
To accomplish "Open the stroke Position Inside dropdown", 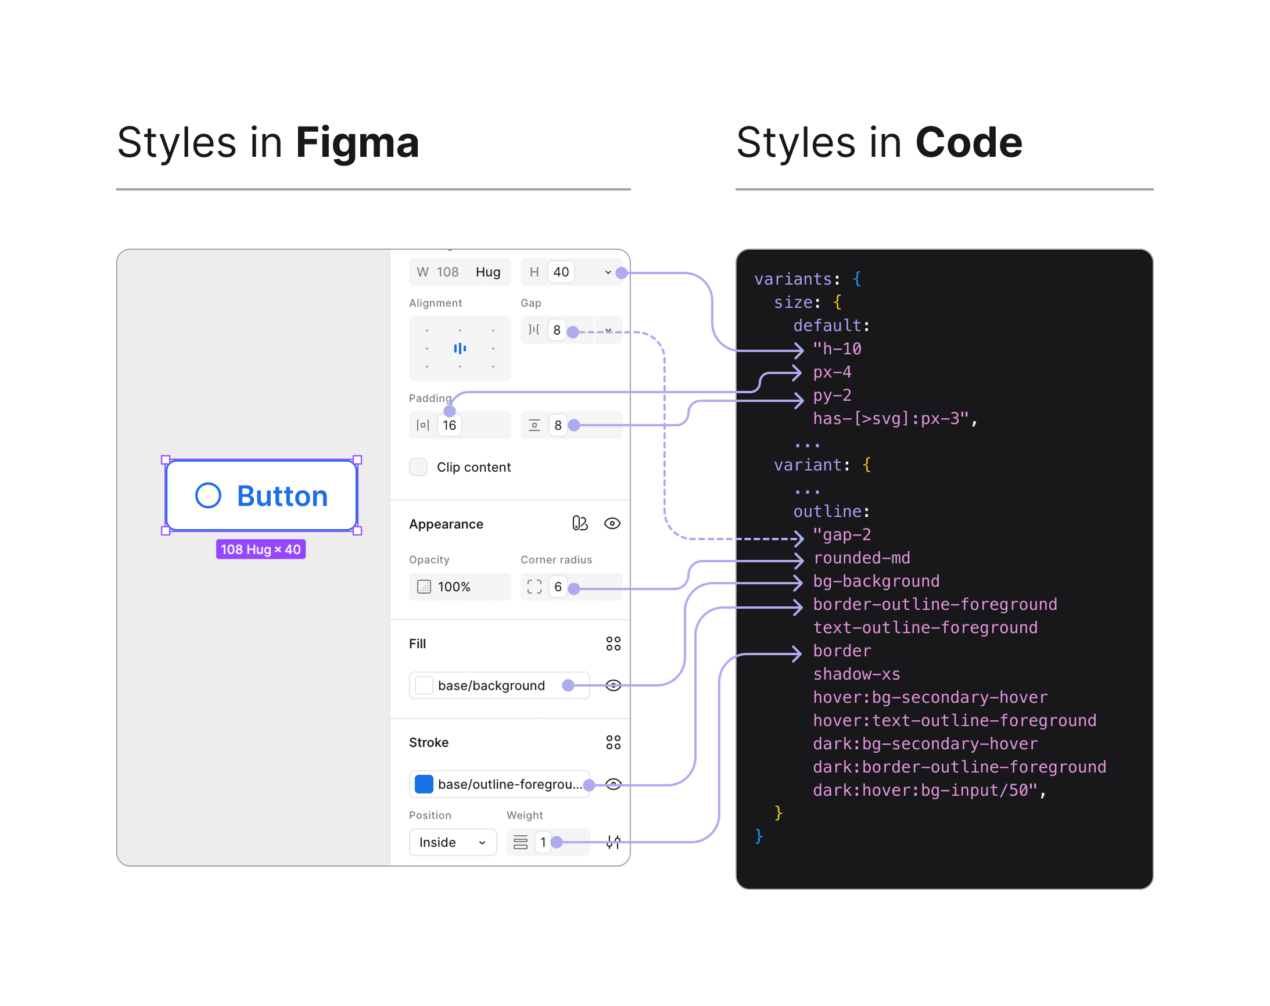I will (x=453, y=842).
